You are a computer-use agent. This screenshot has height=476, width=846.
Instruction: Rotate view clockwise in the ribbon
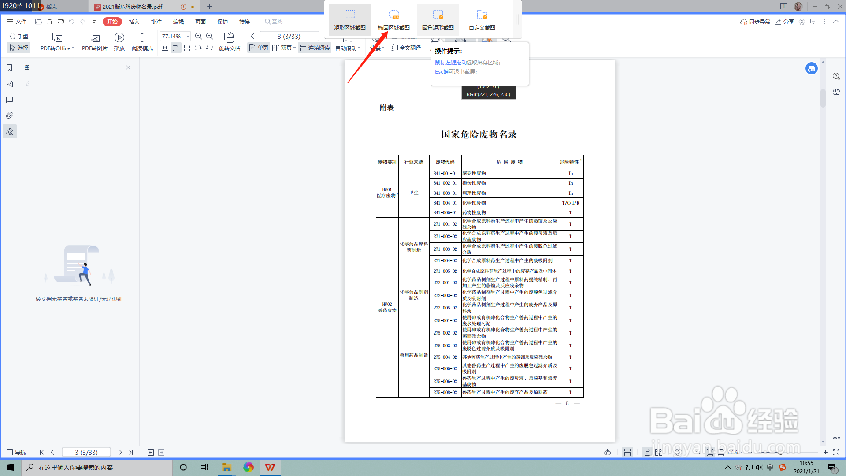pos(198,48)
